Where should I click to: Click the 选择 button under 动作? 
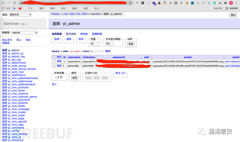[x=131, y=44]
